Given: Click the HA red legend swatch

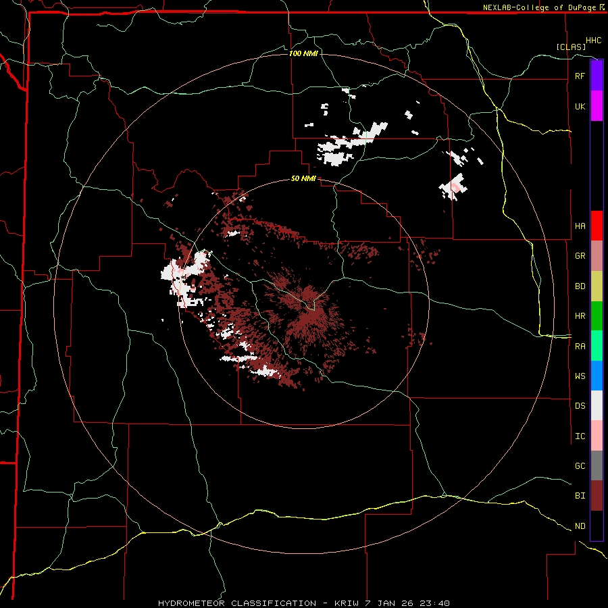Looking at the screenshot, I should [x=597, y=226].
